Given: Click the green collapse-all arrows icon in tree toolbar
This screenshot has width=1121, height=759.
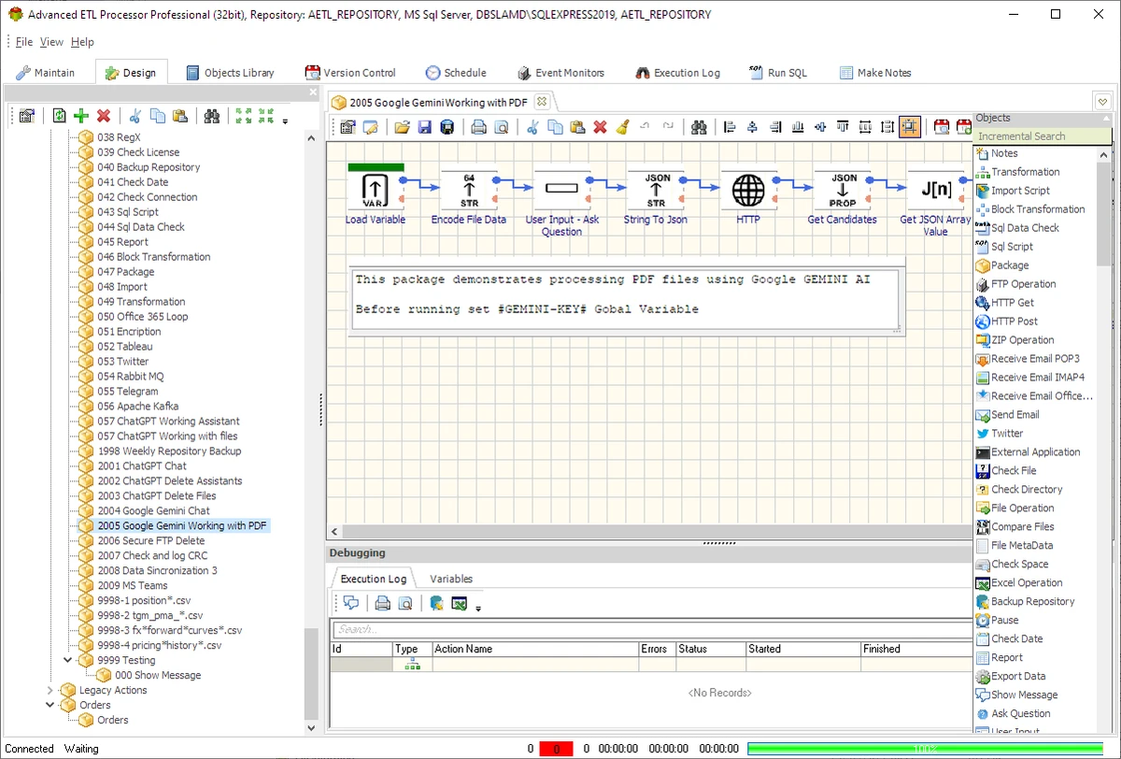Looking at the screenshot, I should coord(266,116).
